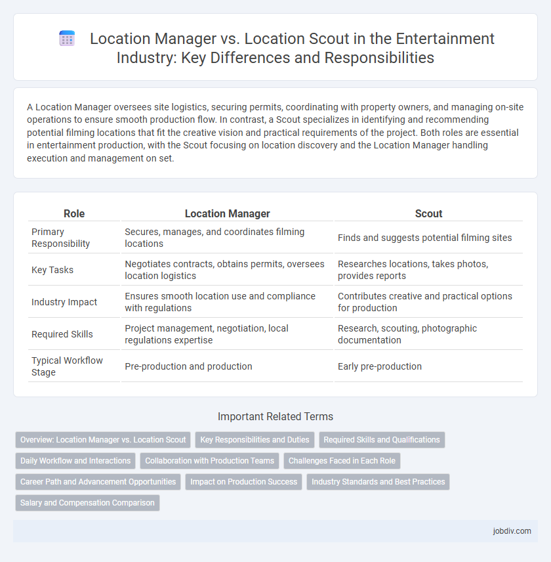Click the intro paragraph about Location Manager
This screenshot has height=562, width=551.
click(x=275, y=133)
